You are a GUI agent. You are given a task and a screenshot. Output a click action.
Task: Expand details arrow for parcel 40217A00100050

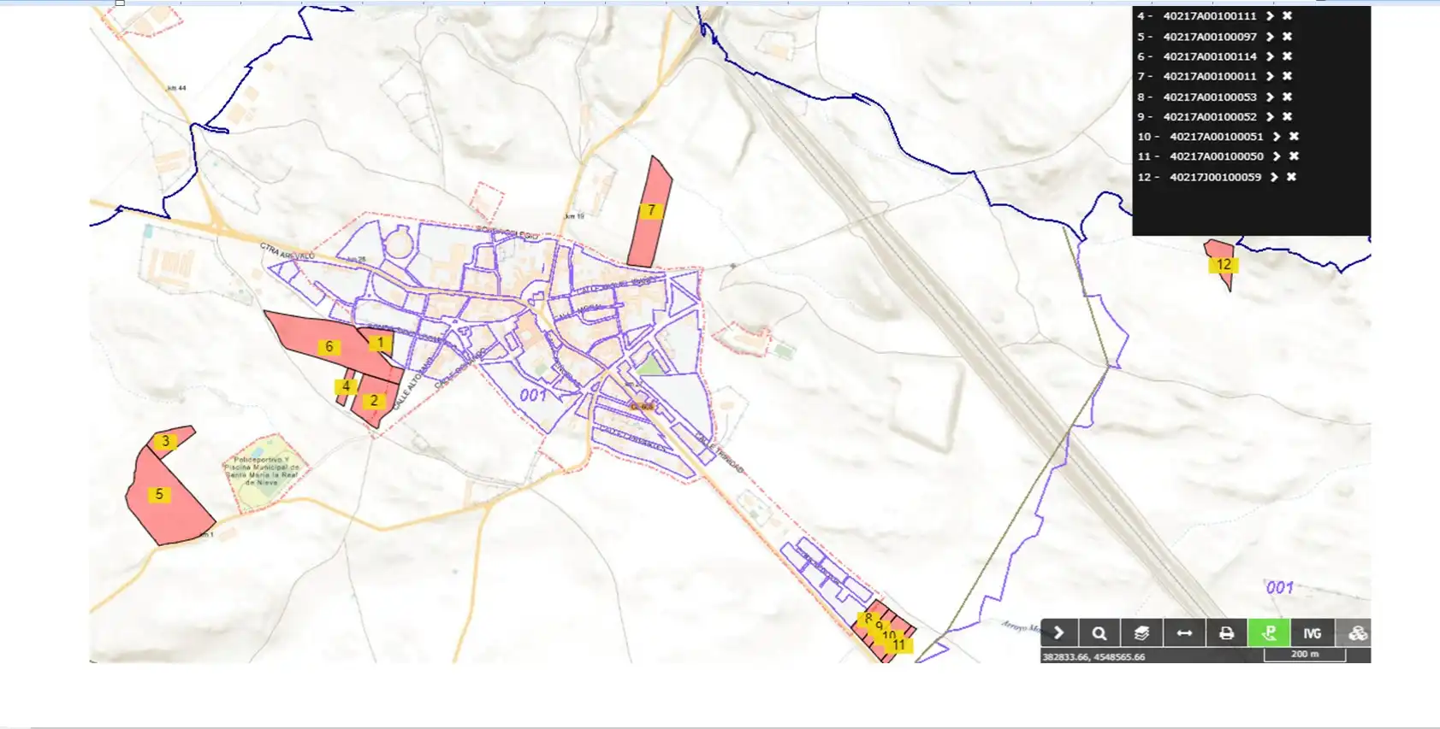tap(1277, 156)
